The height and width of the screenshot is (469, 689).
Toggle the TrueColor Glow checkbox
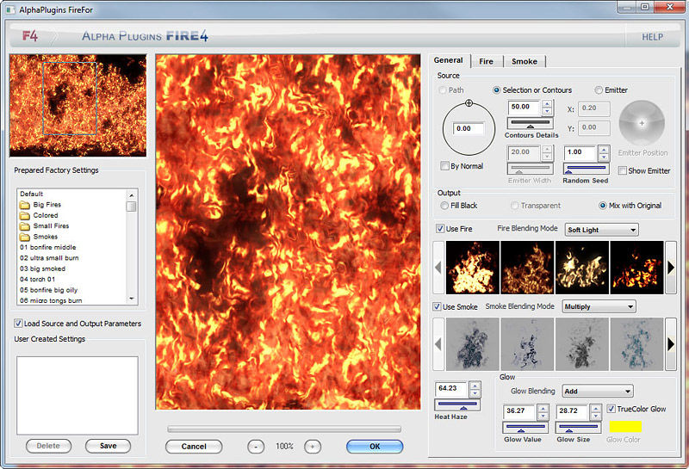click(611, 410)
